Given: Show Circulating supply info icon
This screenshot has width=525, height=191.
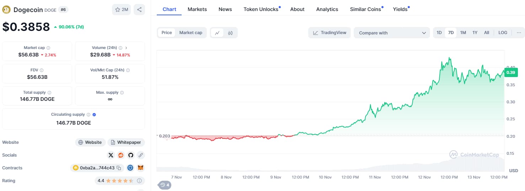Looking at the screenshot, I should [89, 115].
